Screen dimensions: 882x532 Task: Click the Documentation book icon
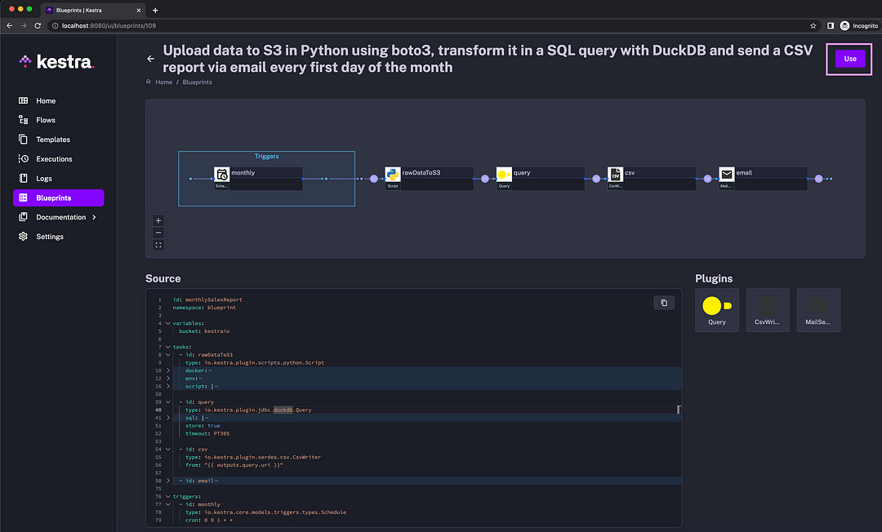click(23, 217)
